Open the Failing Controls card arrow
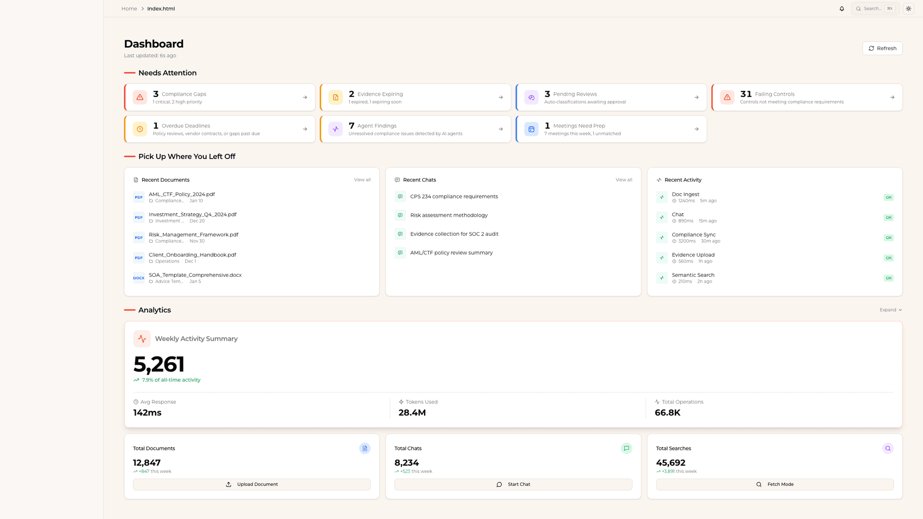This screenshot has width=923, height=519. [x=892, y=98]
